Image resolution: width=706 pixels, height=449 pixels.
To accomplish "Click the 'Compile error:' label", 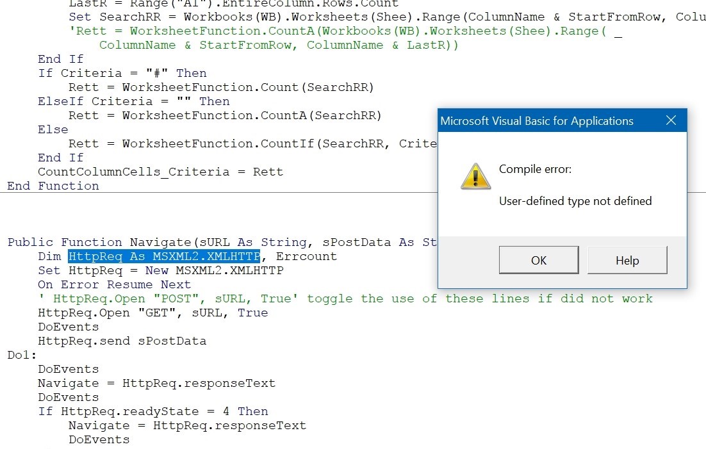I will click(535, 169).
